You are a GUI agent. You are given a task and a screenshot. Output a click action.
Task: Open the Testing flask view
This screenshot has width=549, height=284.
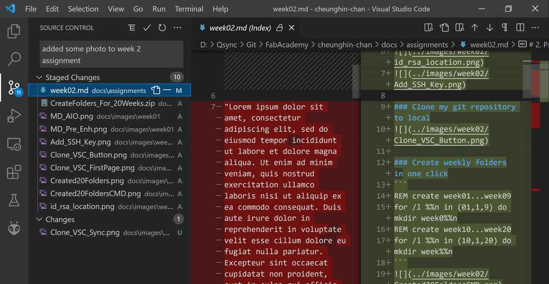14,201
